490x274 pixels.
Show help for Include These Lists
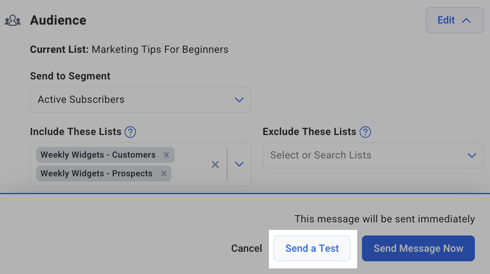(130, 132)
